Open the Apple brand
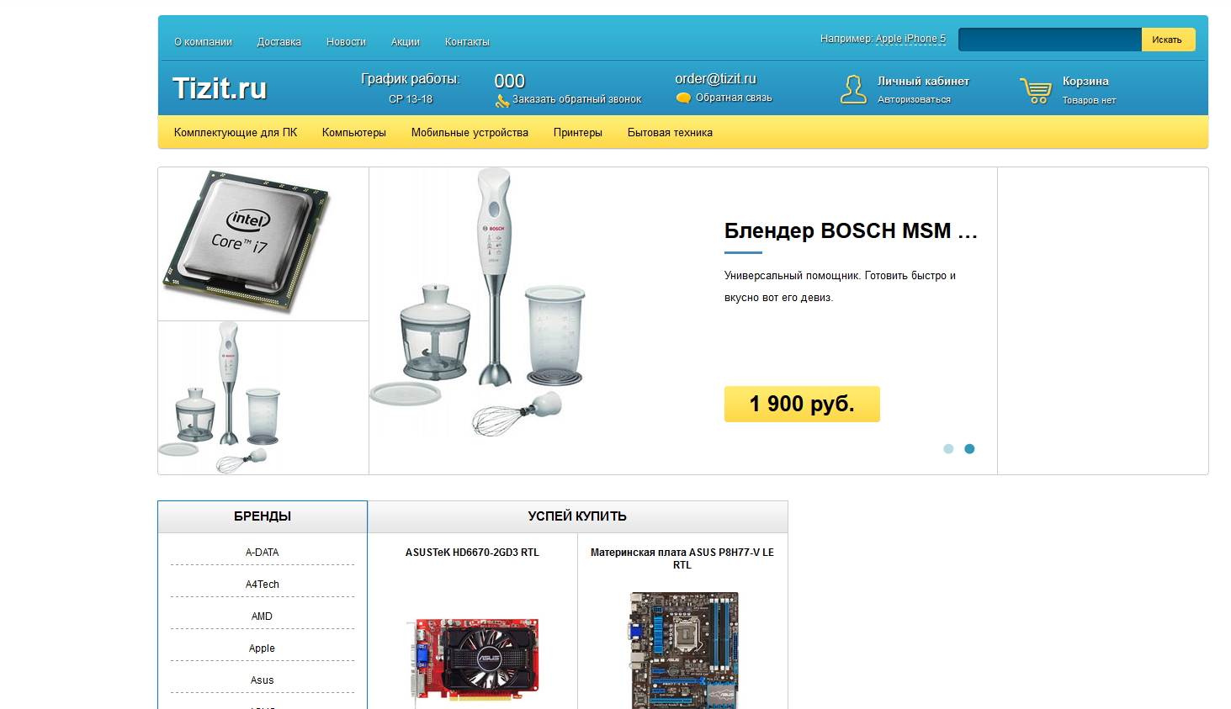 tap(263, 648)
